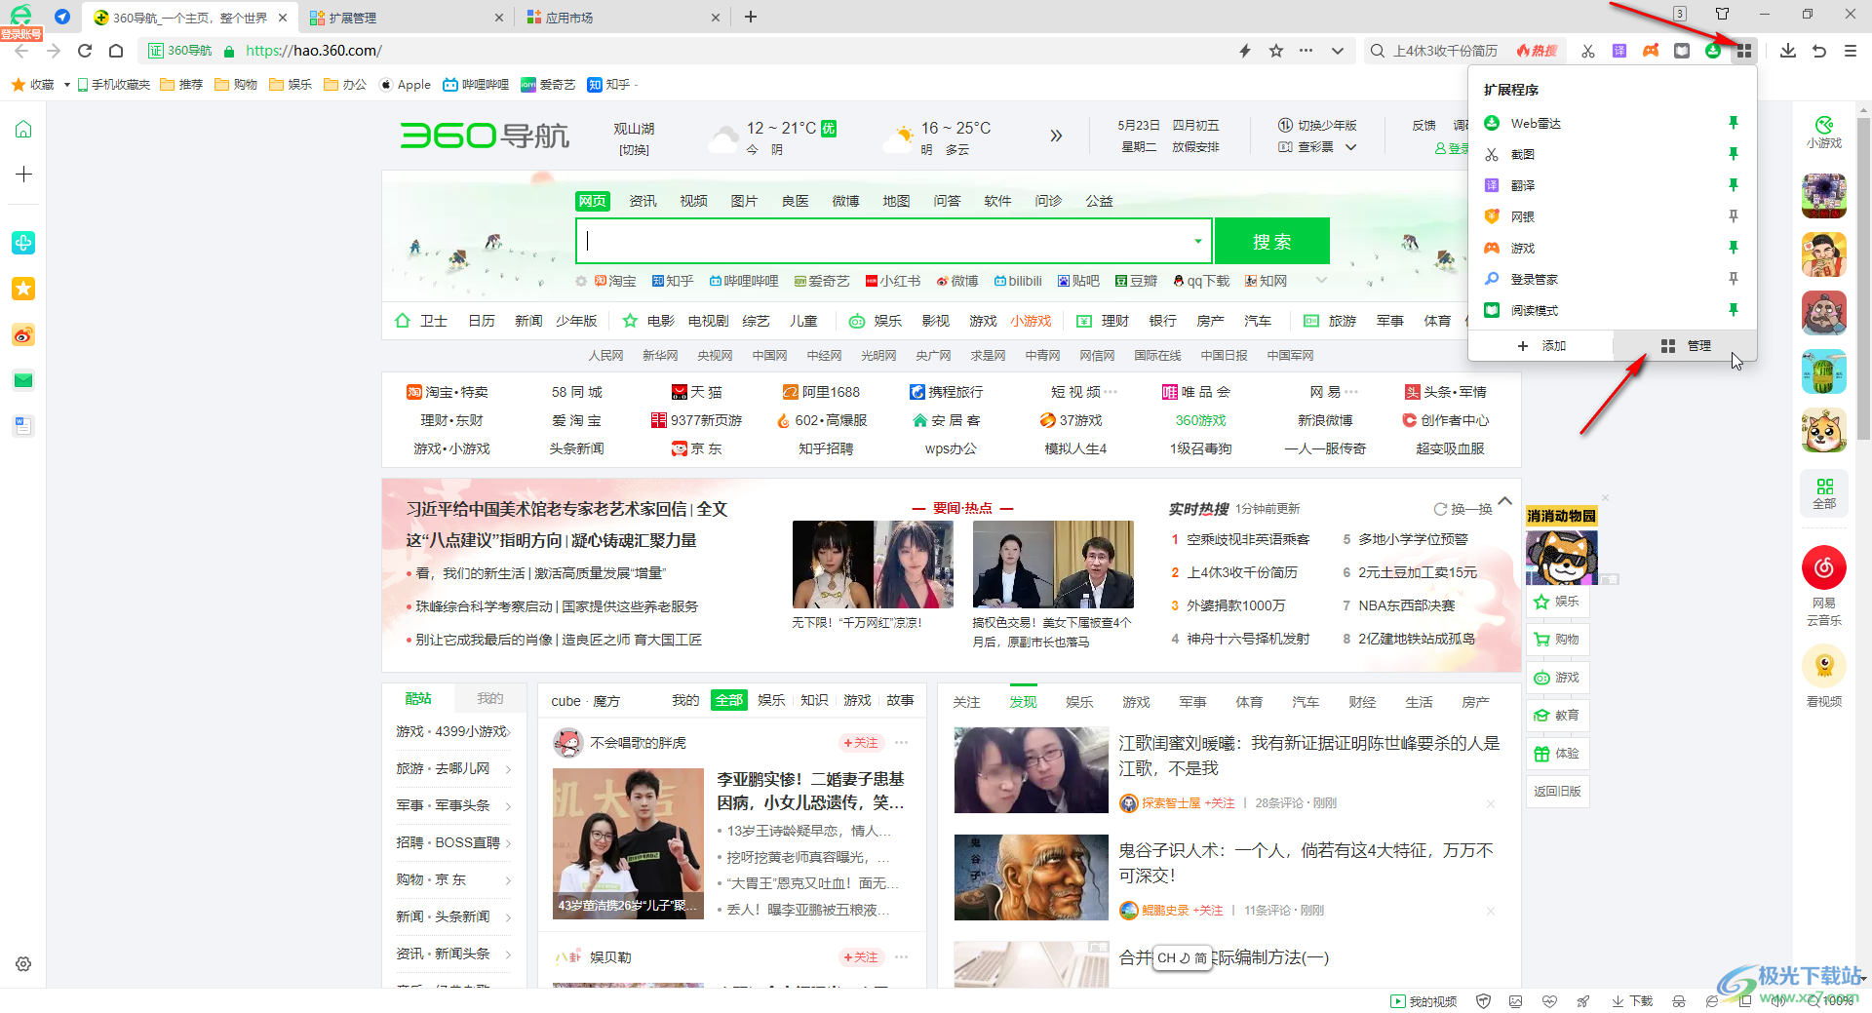Expand 游戏·4399小游戏 row arrow

509,731
